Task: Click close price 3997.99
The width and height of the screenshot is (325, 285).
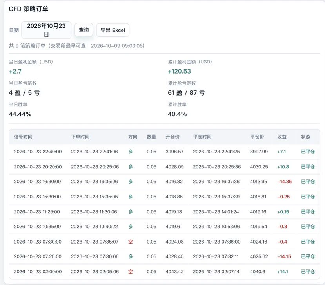Action: [x=259, y=152]
